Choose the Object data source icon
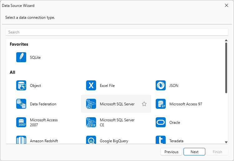 click(x=21, y=85)
